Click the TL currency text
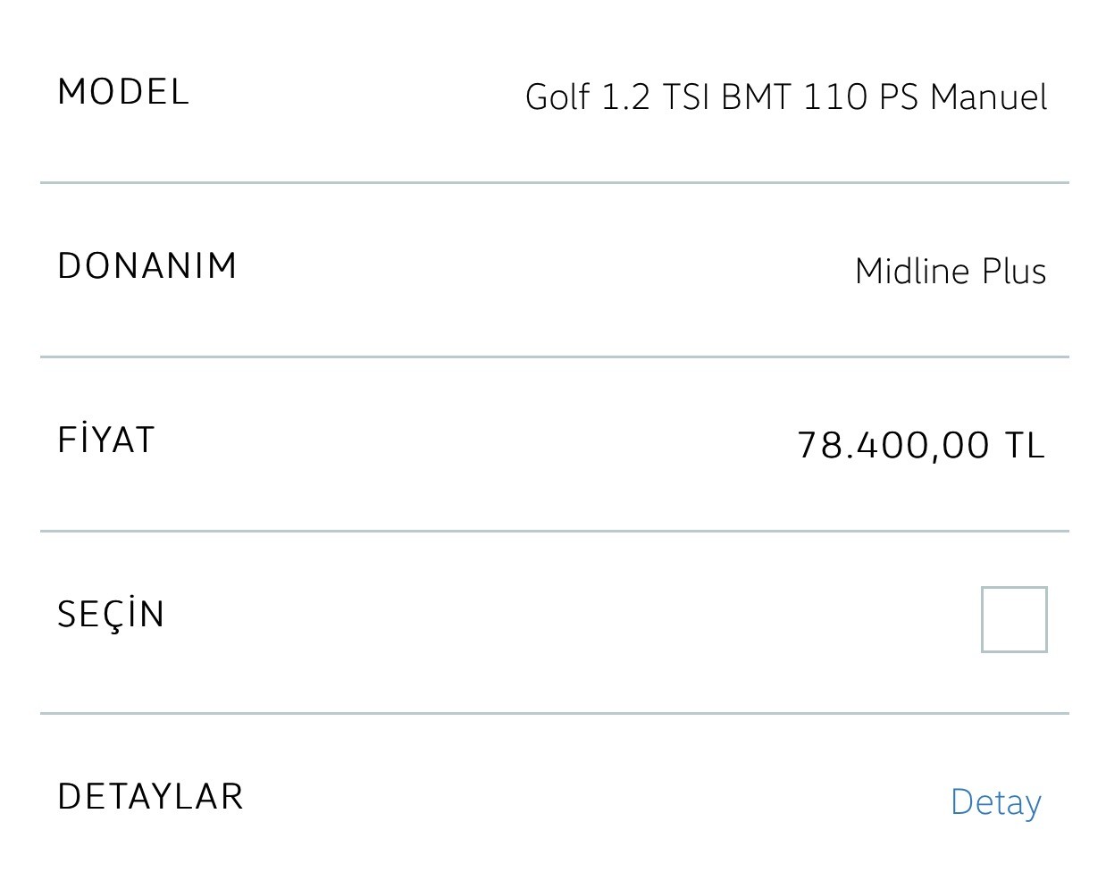Viewport: 1106px width, 889px height. coord(1026,444)
